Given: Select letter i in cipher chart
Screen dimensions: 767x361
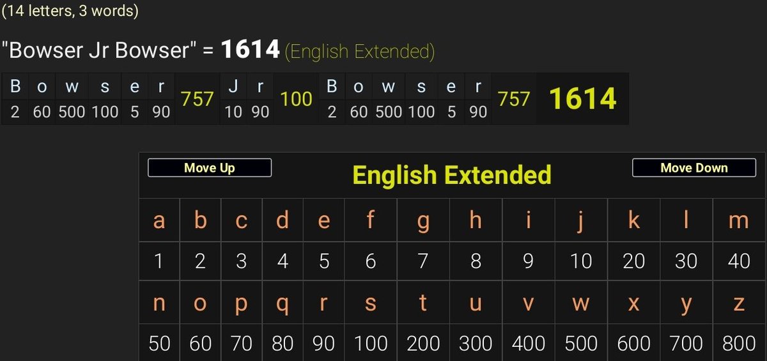Looking at the screenshot, I should (x=529, y=220).
